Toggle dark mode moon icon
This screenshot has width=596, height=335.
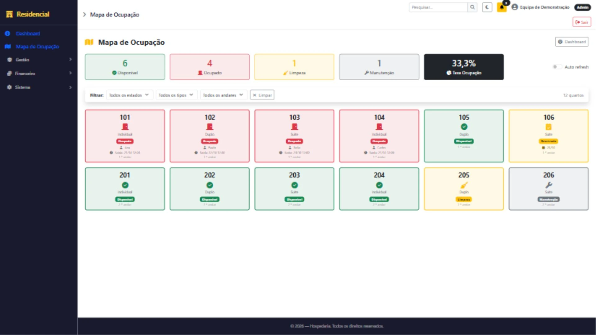click(487, 7)
